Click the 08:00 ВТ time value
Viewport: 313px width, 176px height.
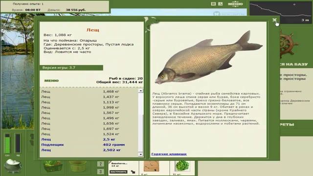pyautogui.click(x=33, y=10)
